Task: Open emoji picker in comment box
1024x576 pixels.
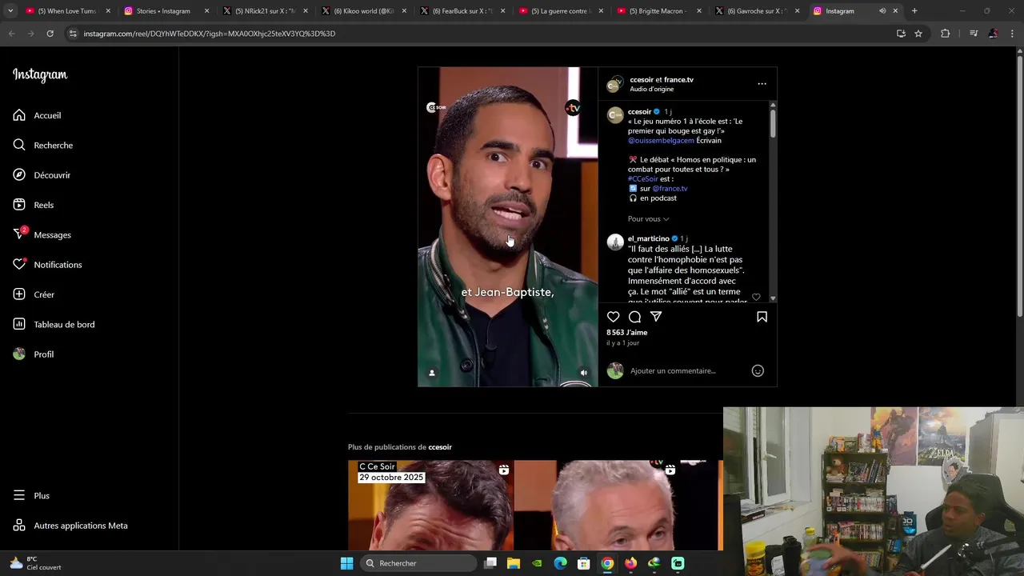Action: pos(758,370)
